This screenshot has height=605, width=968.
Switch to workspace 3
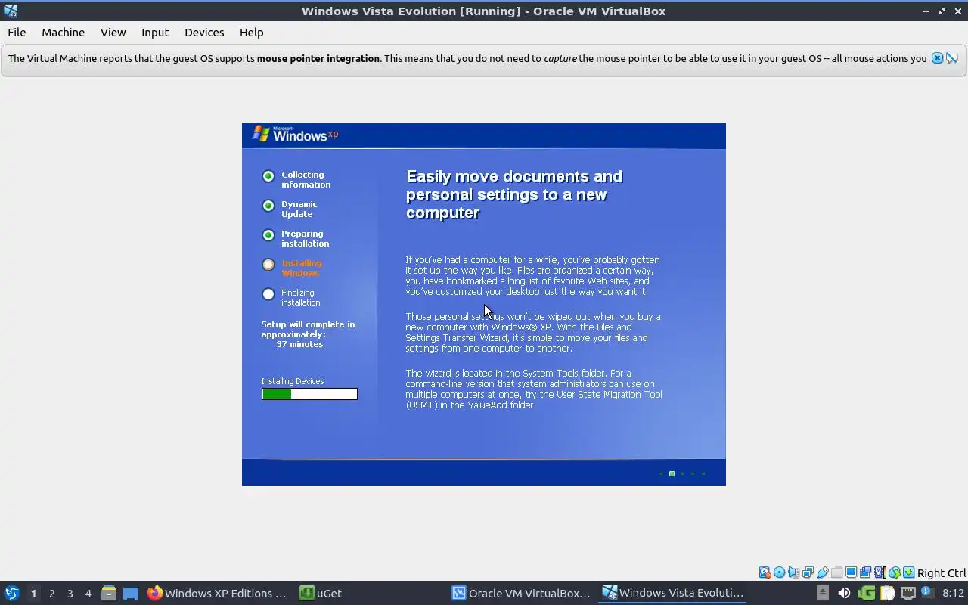coord(70,594)
